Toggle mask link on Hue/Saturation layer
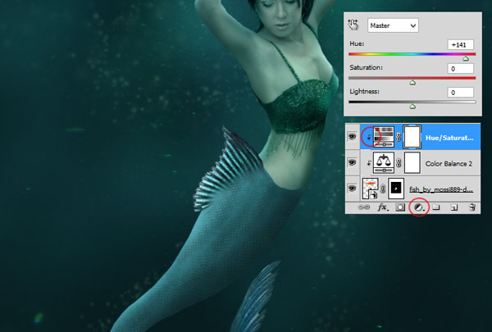Screen dimensions: 492x332 [x=399, y=137]
